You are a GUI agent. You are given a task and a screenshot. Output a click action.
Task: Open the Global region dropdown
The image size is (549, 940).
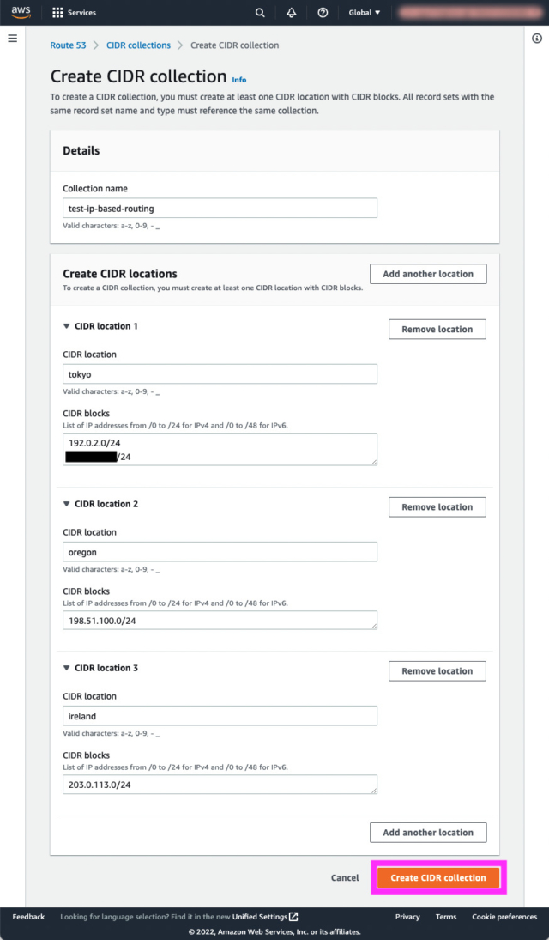(x=364, y=13)
